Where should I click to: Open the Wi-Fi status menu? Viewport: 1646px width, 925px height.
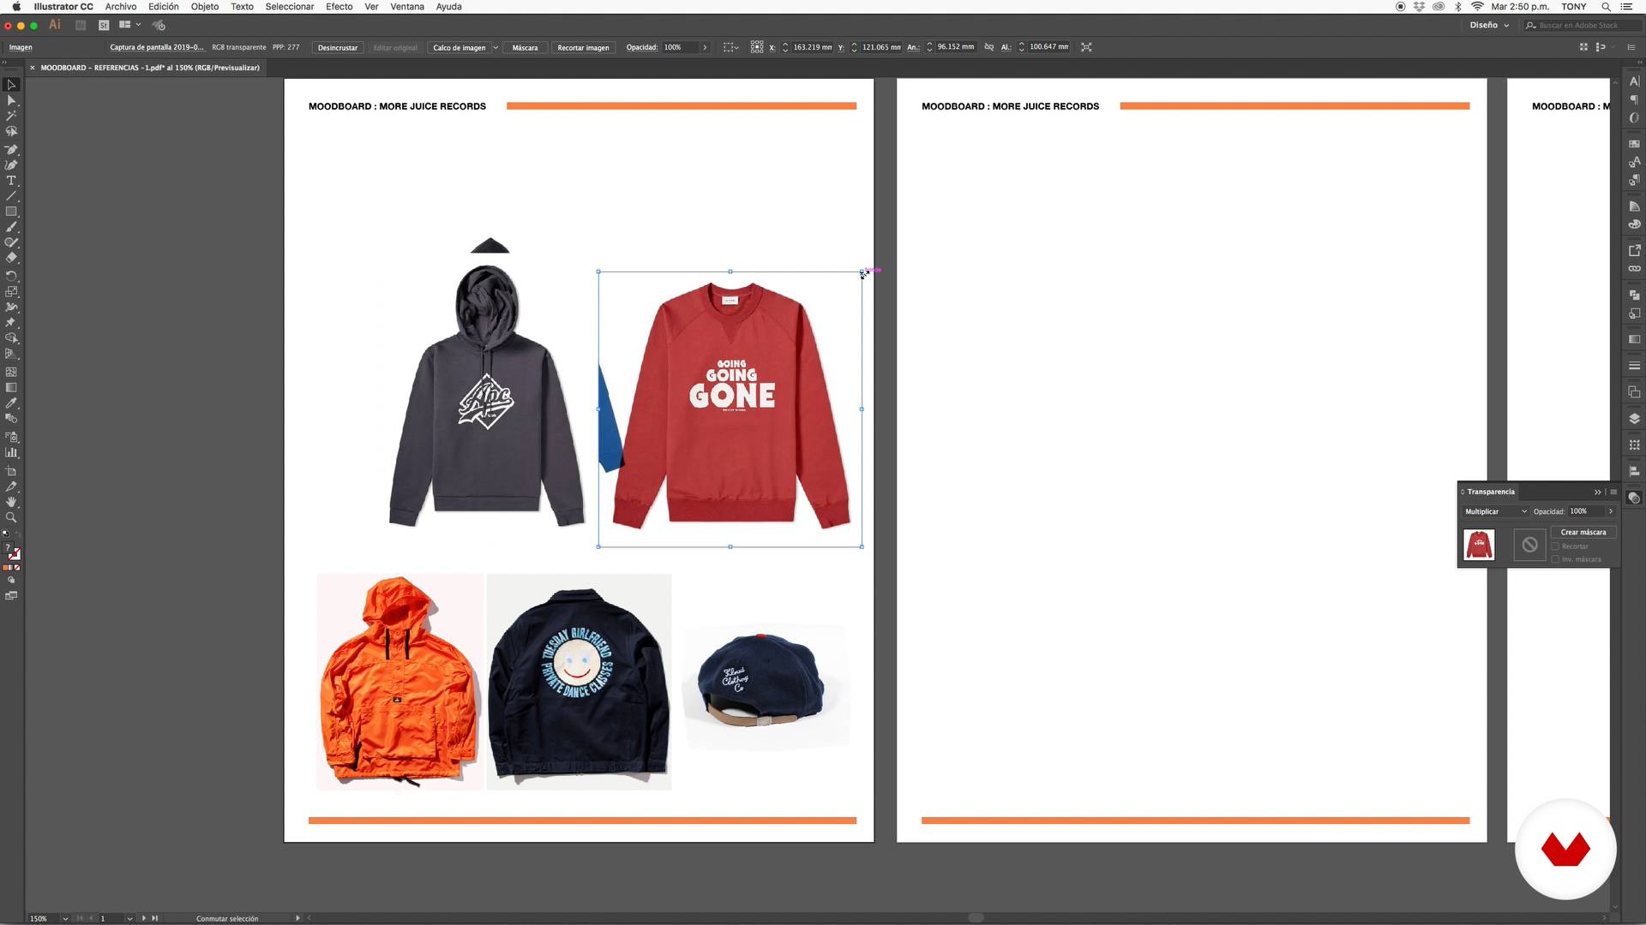tap(1477, 6)
